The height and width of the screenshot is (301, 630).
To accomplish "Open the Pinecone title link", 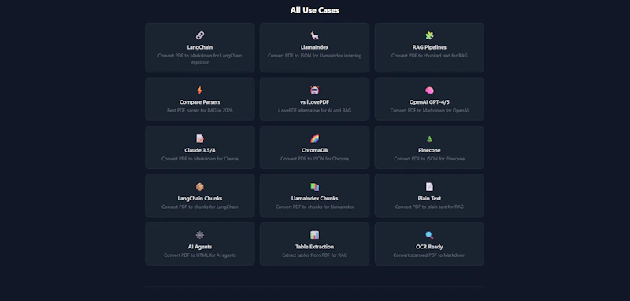I will click(x=429, y=150).
